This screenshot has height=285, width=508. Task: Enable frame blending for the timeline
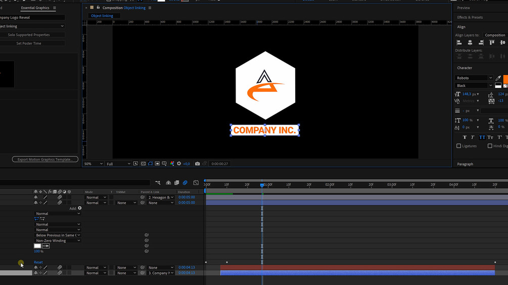click(x=176, y=183)
